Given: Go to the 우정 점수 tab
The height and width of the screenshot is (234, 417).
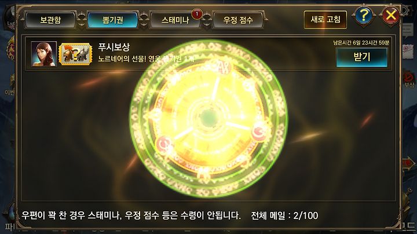Looking at the screenshot, I should pos(238,20).
